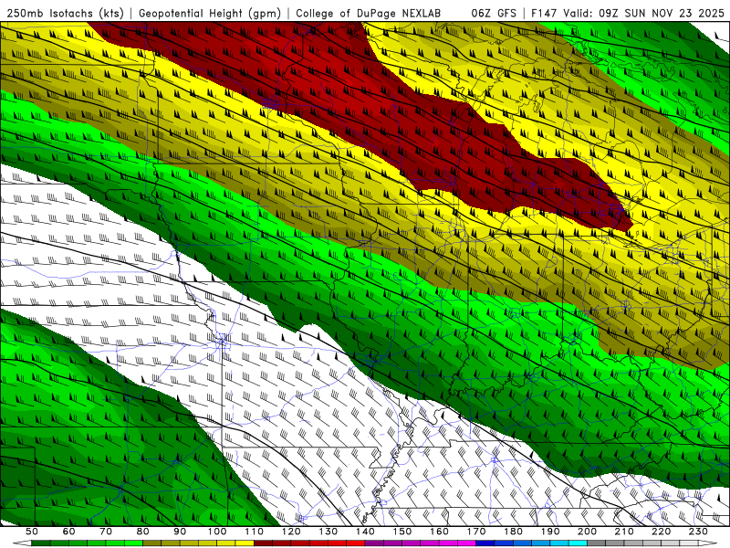Screen dimensions: 730x548
Task: Click the 120 value on the legend
Action: [x=291, y=532]
